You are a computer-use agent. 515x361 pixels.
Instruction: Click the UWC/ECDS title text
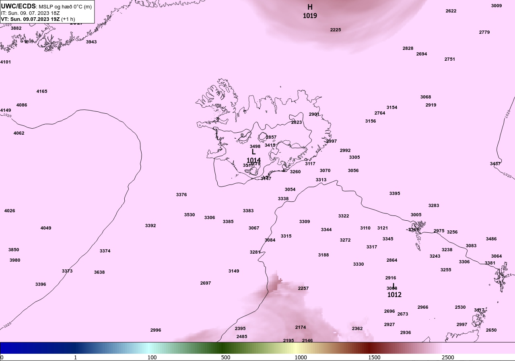18,6
